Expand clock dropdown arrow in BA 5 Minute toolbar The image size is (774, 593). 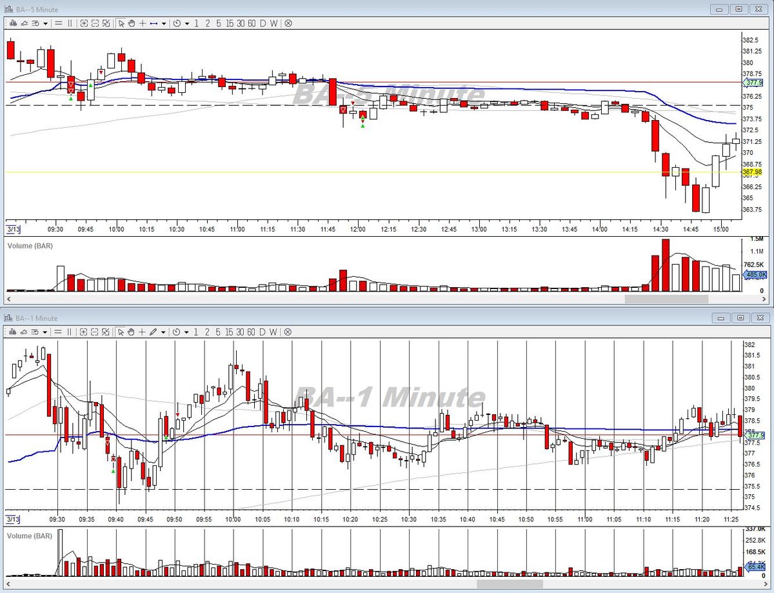pyautogui.click(x=187, y=23)
